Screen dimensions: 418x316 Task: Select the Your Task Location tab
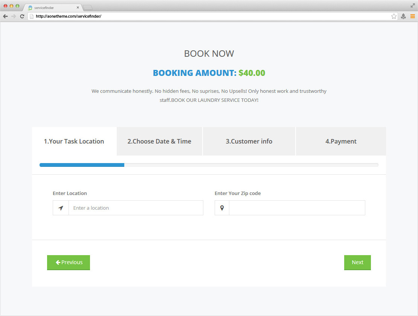pyautogui.click(x=74, y=141)
